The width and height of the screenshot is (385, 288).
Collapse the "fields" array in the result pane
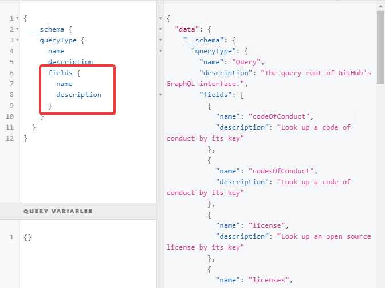pyautogui.click(x=160, y=95)
